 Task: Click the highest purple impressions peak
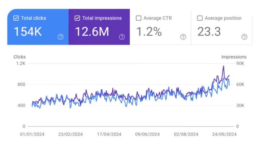pos(223,66)
